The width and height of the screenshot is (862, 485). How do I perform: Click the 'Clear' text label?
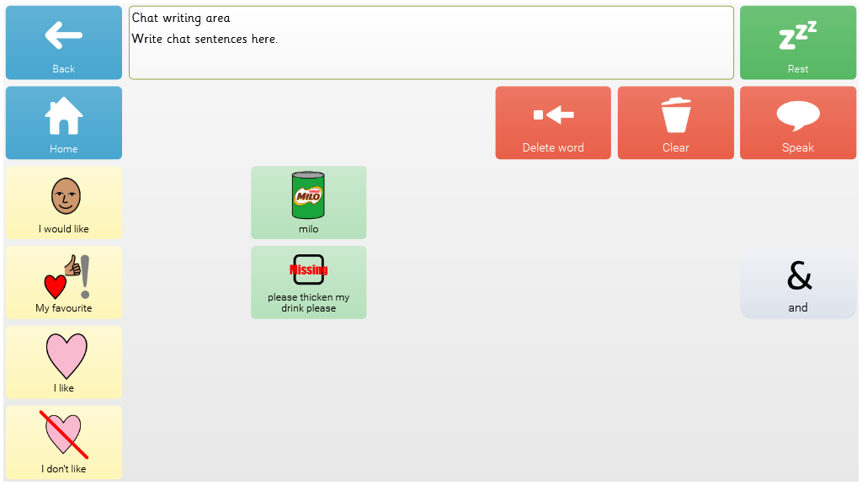click(675, 147)
